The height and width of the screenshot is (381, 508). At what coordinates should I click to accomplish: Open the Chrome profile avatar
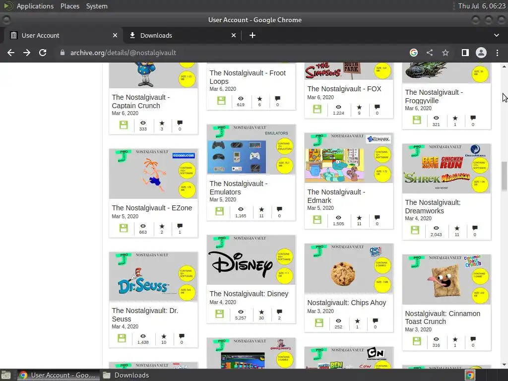point(481,53)
